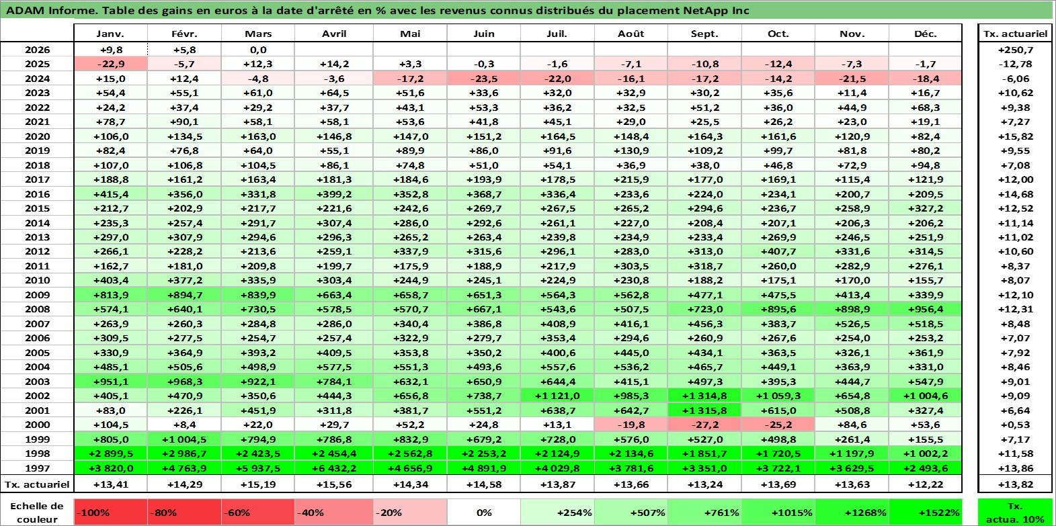
Task: Click the '+407,7' cell for Oct. 2012
Action: (x=778, y=251)
